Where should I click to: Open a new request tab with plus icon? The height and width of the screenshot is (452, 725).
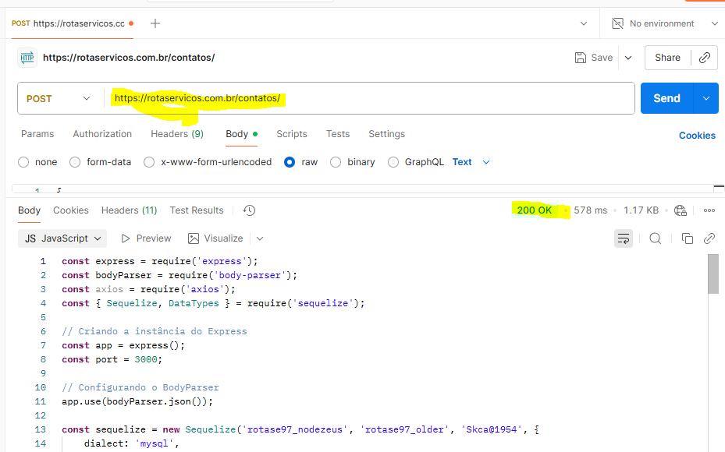click(155, 23)
